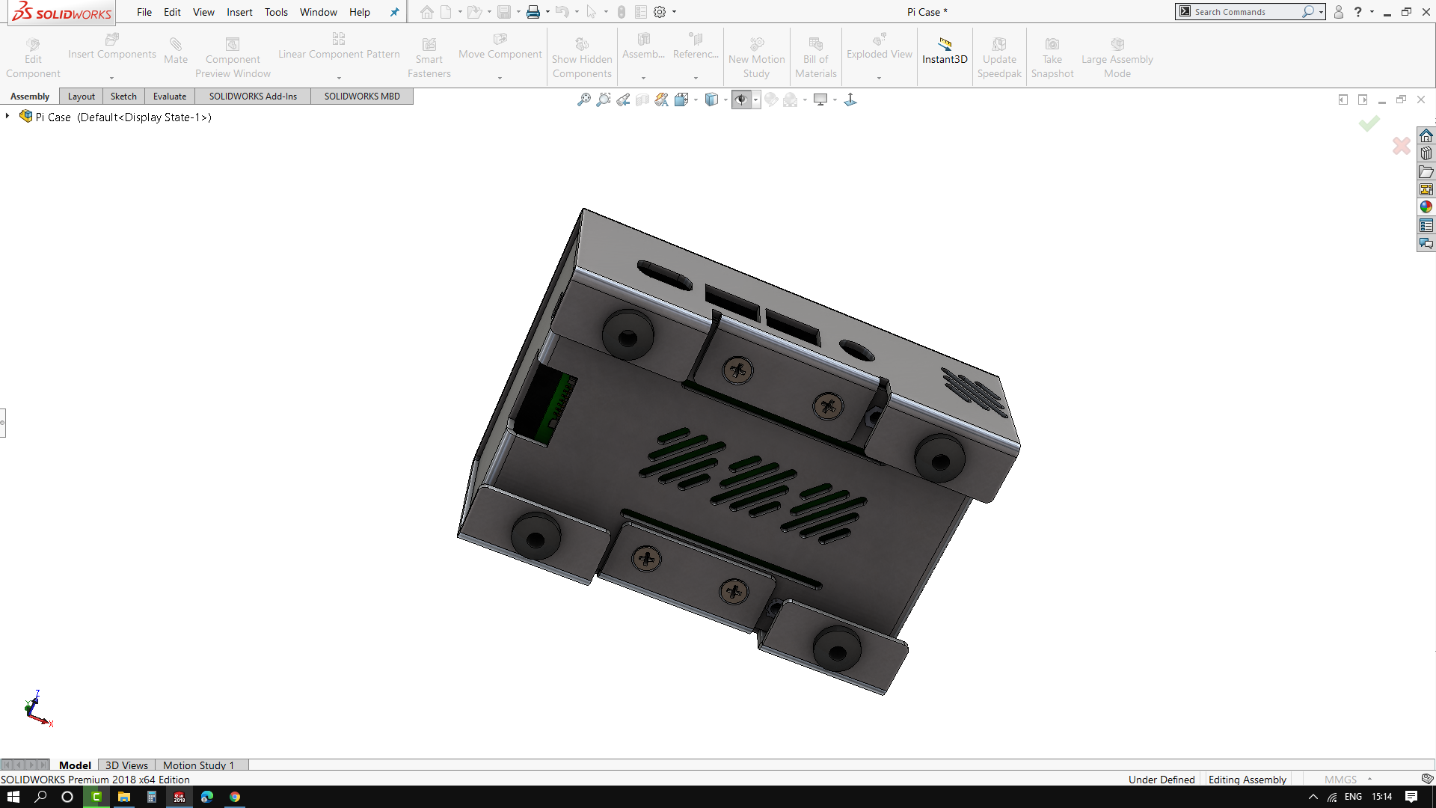Cancel with the red X corner icon
This screenshot has height=808, width=1436.
point(1402,145)
